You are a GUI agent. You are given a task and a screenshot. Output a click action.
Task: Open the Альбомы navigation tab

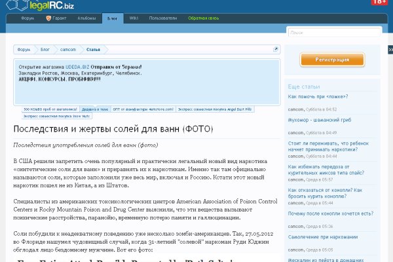pyautogui.click(x=86, y=19)
